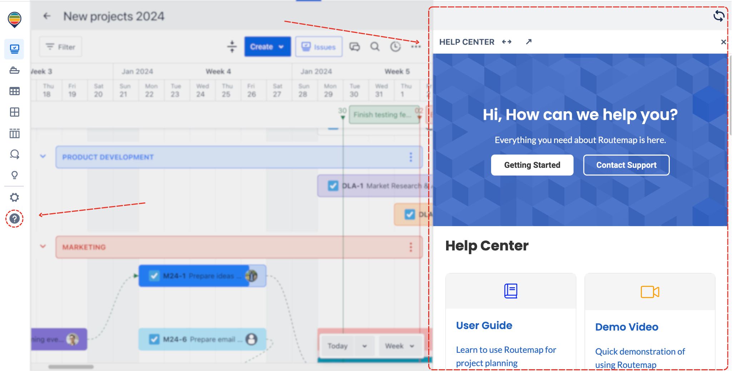732x371 pixels.
Task: Toggle checkbox on DLA-1 Market Research task
Action: 333,186
